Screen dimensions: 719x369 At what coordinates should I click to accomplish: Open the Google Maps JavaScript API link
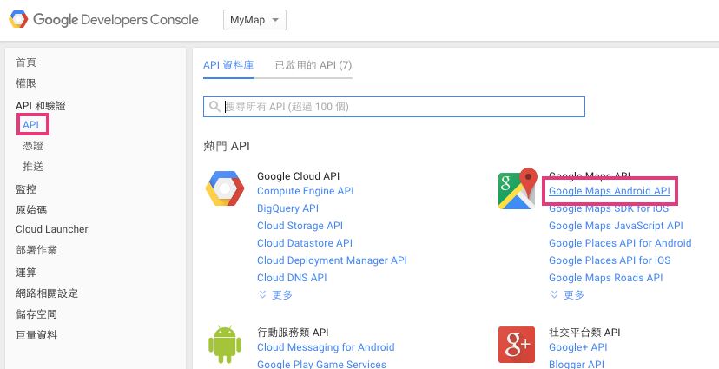[616, 226]
